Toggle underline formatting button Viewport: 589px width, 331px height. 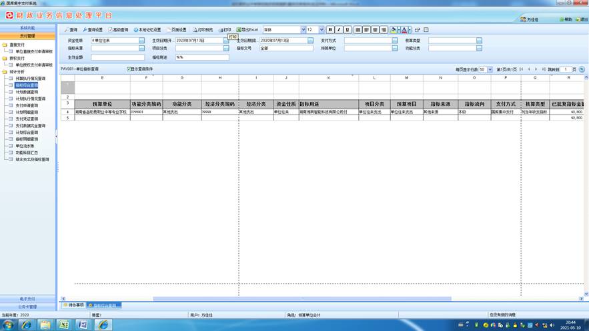coord(348,29)
